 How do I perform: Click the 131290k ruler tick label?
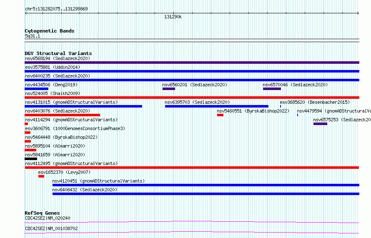click(173, 17)
